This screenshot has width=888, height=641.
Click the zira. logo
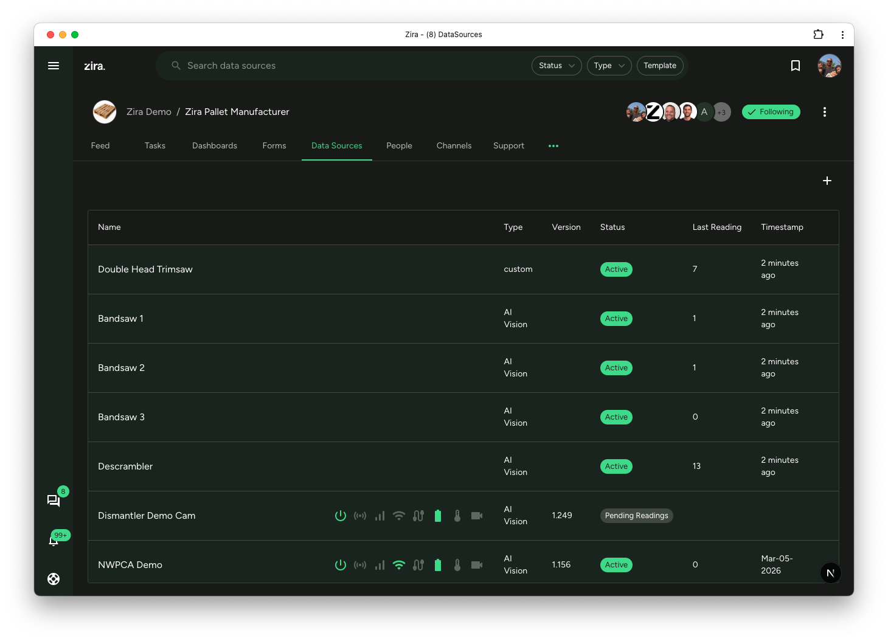(x=95, y=66)
